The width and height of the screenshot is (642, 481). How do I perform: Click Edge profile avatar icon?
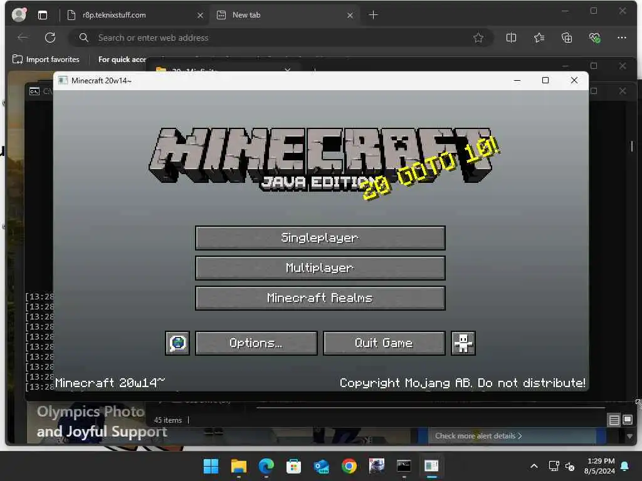pos(19,15)
